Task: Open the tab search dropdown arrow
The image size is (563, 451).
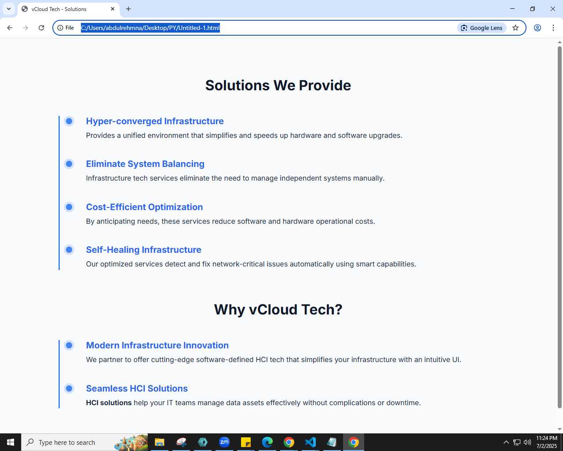Action: click(9, 9)
